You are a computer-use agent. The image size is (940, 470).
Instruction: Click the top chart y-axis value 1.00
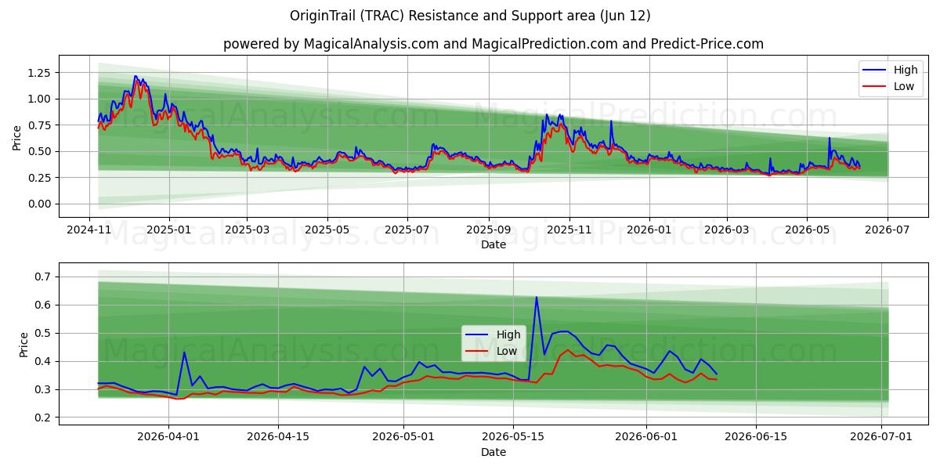click(38, 99)
